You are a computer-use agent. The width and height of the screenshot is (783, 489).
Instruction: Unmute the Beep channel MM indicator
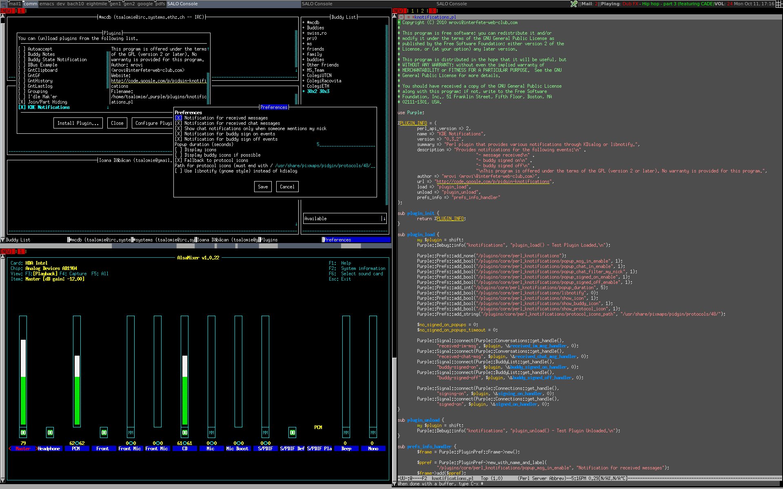(x=346, y=432)
